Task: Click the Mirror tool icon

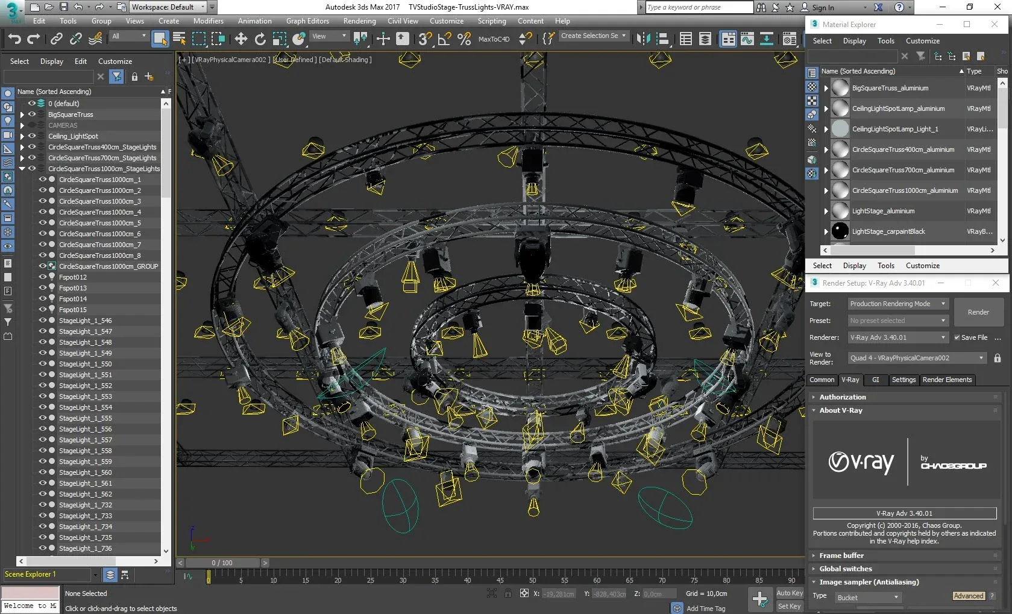Action: pos(644,39)
